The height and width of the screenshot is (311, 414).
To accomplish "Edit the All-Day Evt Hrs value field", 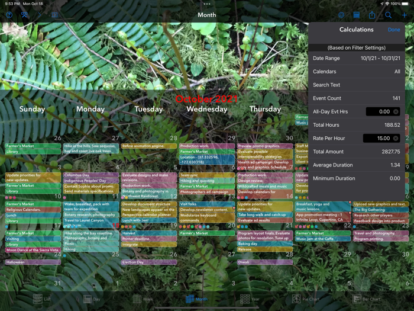I will (383, 111).
